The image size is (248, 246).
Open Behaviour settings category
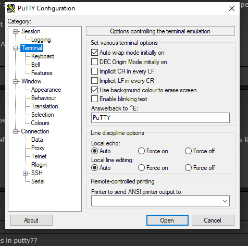point(44,98)
